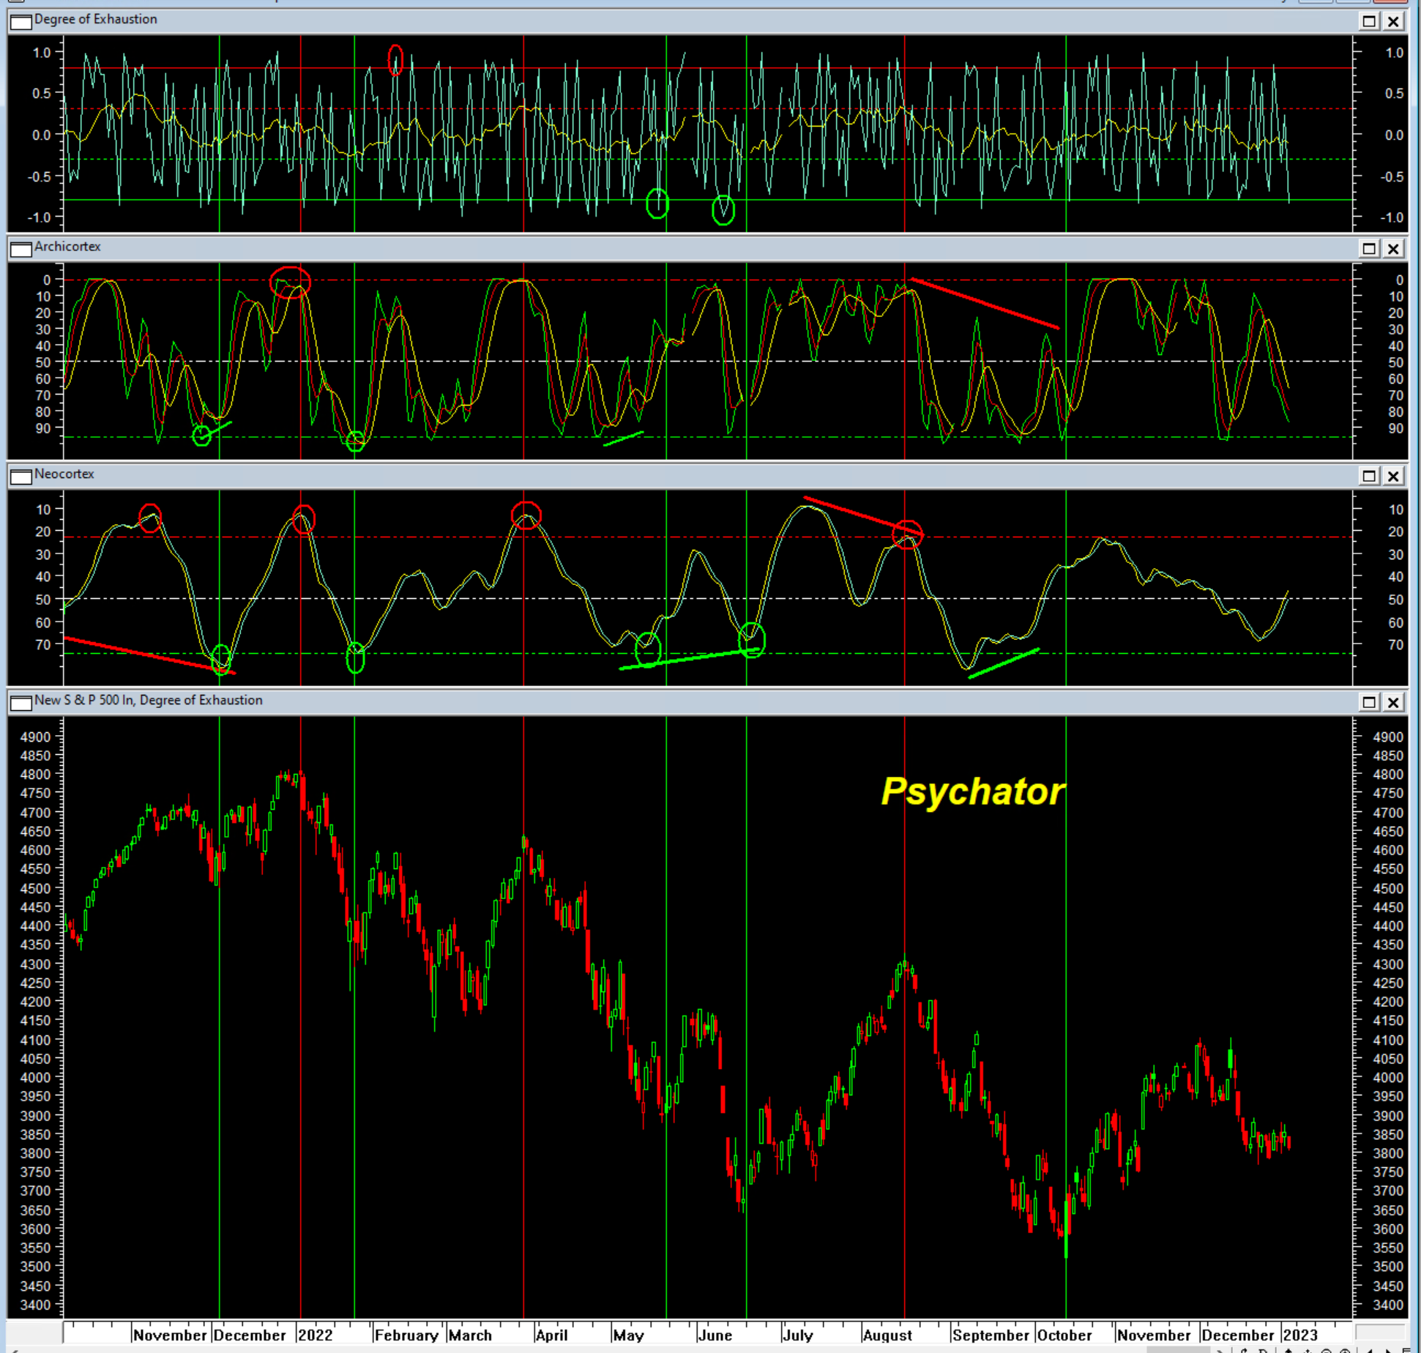Maximize the Neocortex indicator pane
The width and height of the screenshot is (1421, 1353).
click(1368, 476)
